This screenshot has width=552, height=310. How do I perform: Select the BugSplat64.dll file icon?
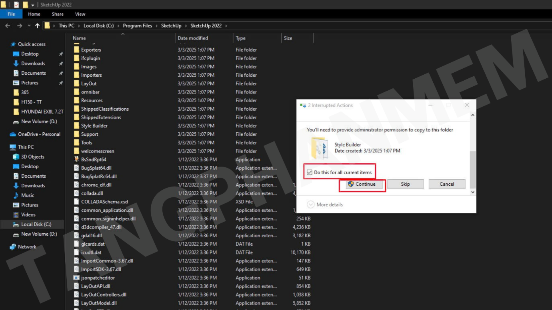point(77,168)
